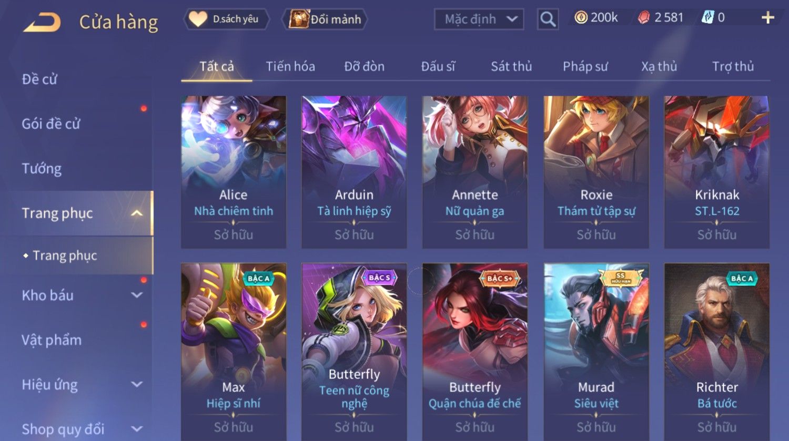The image size is (789, 441).
Task: Open the search magnifier icon
Action: [548, 19]
